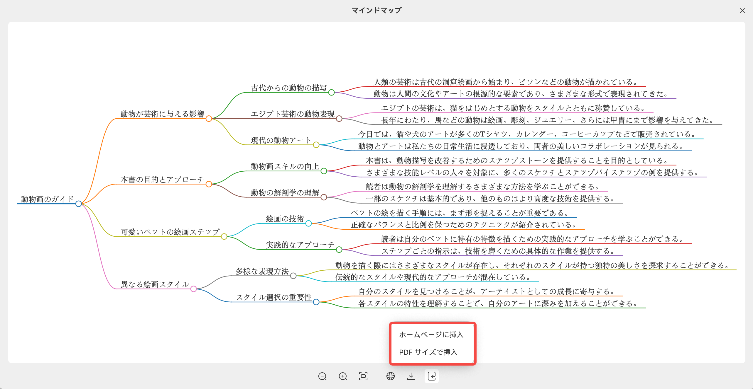Screen dimensions: 753x389
Task: Click leaf text 動物とアートは私たちの日常生活に浸透
Action: [x=521, y=146]
